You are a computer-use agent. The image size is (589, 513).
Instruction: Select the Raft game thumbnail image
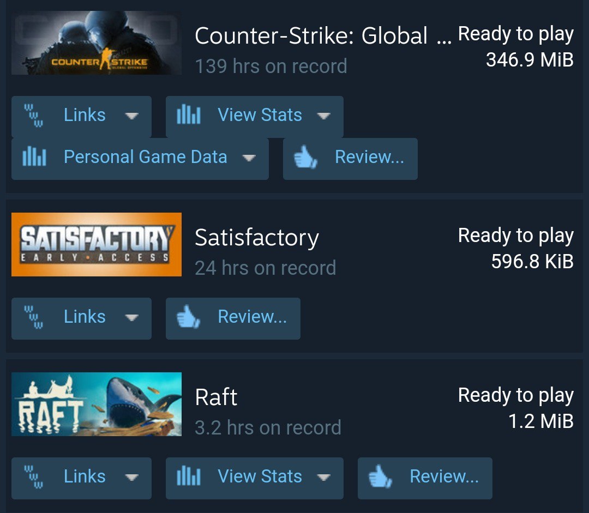click(97, 404)
